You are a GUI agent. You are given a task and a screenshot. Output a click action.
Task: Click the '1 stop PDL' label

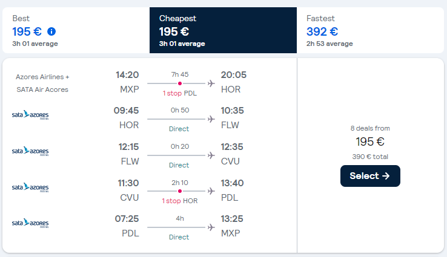pos(180,93)
